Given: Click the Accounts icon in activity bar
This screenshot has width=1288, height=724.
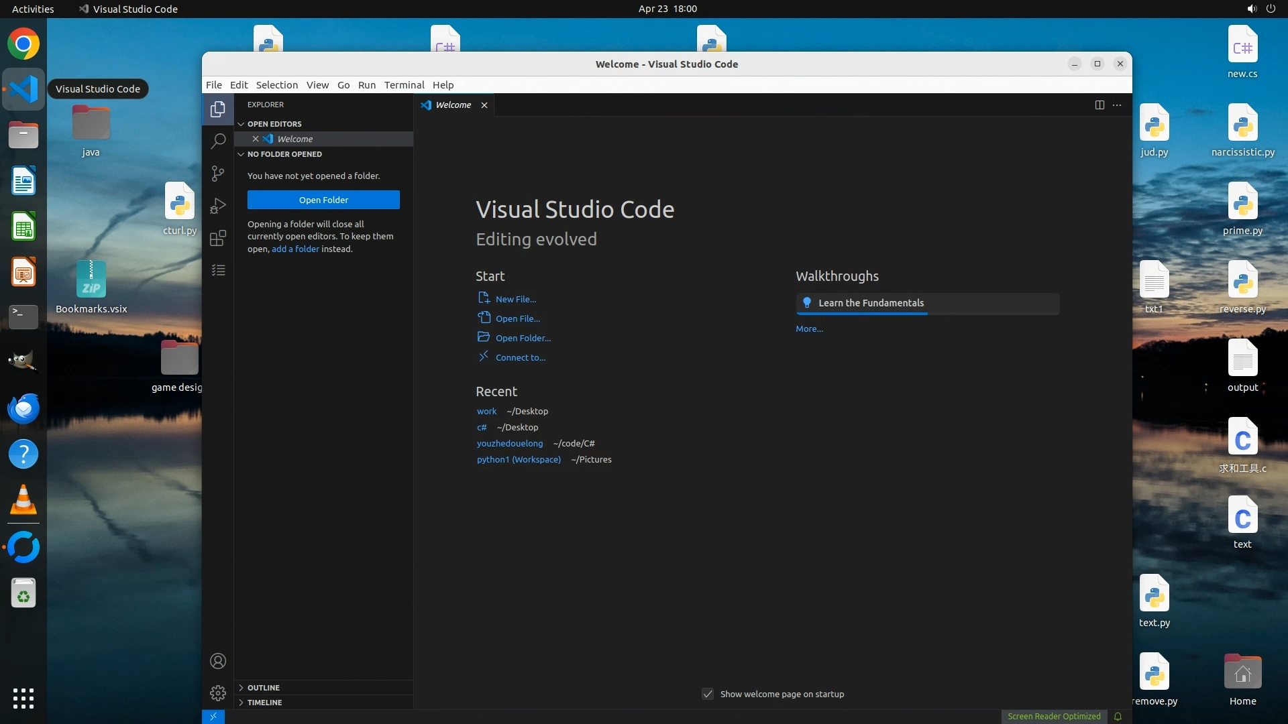Looking at the screenshot, I should (218, 661).
